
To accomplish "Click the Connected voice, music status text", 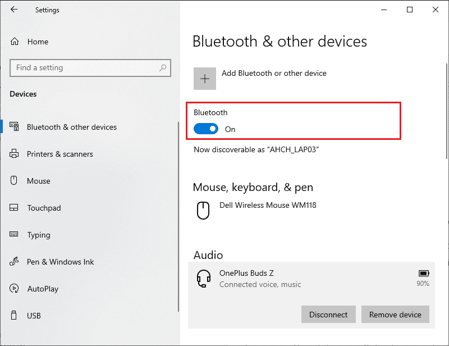I will 260,284.
